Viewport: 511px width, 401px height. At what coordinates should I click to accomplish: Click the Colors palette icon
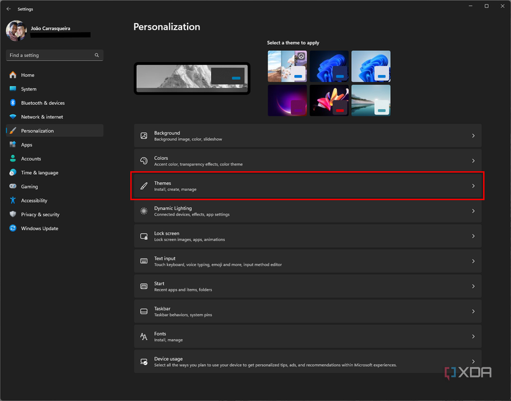pos(144,161)
